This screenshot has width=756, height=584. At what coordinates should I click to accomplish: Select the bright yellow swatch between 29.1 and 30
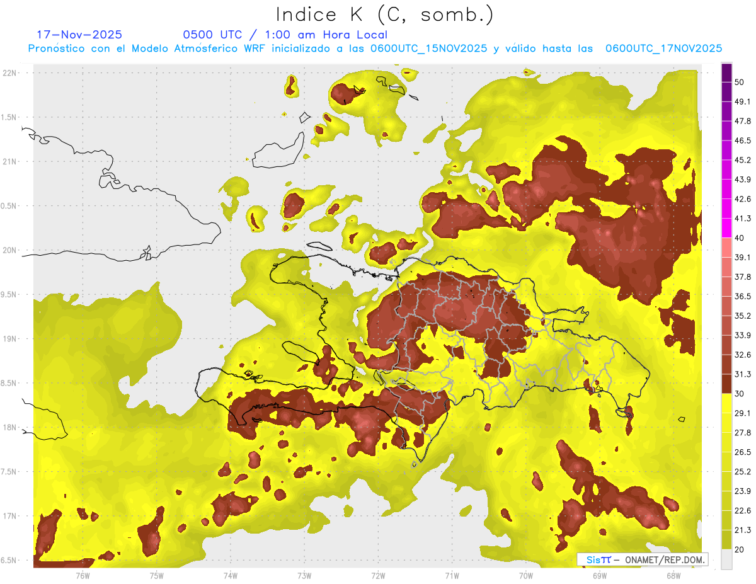click(726, 403)
